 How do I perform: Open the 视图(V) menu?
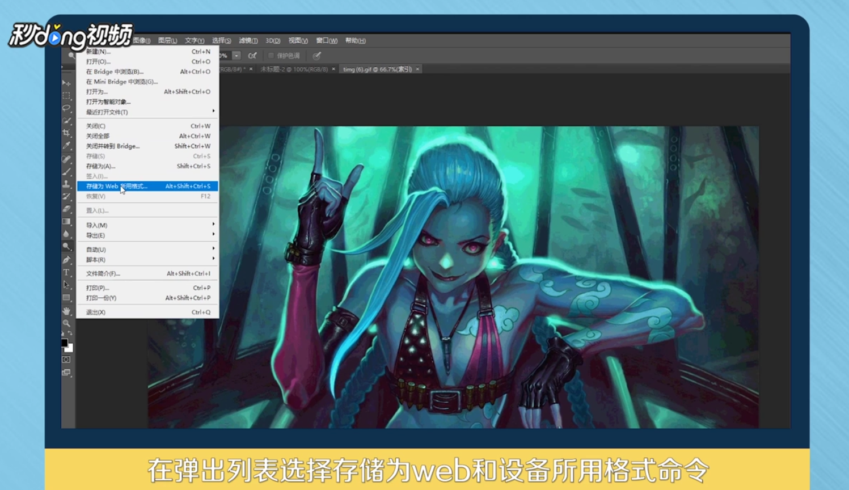tap(298, 40)
